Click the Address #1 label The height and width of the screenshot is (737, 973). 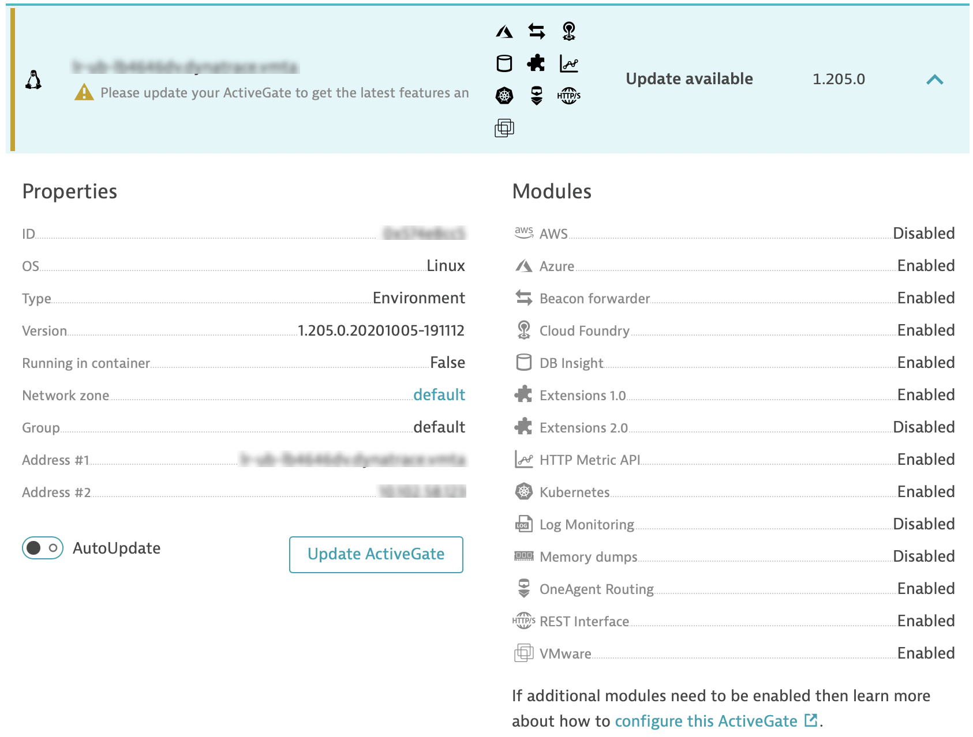pyautogui.click(x=56, y=460)
